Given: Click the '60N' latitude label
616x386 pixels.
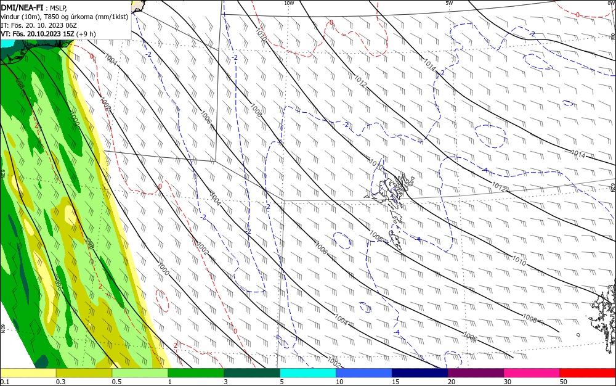Looking at the screenshot, I should tap(2, 328).
